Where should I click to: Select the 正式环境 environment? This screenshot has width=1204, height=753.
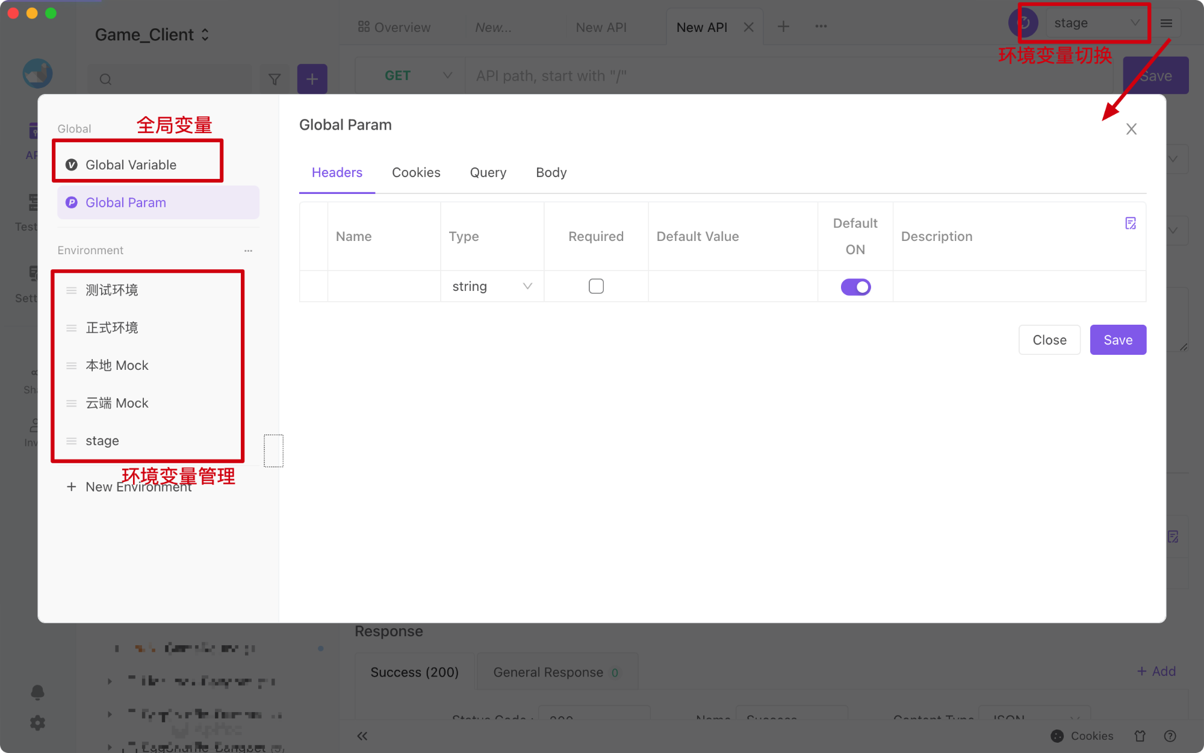(111, 328)
